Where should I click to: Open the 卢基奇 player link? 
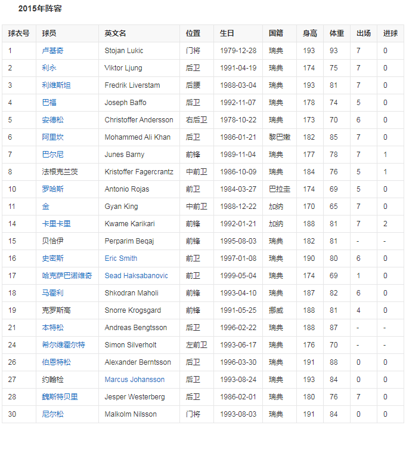(x=52, y=51)
